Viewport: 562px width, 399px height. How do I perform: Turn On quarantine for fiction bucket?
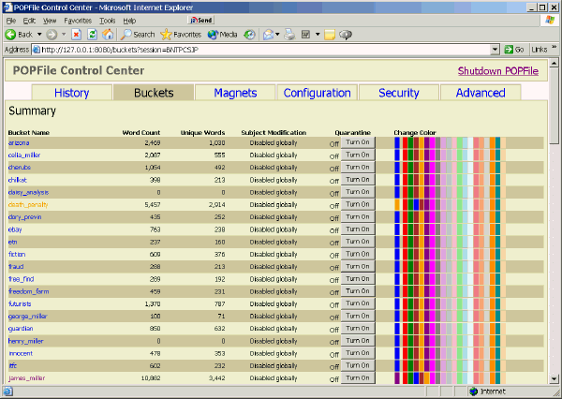click(x=358, y=254)
